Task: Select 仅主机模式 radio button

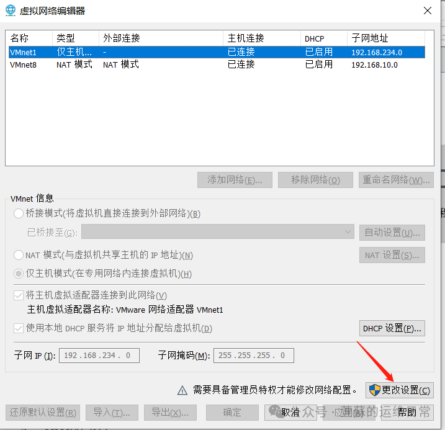Action: [x=19, y=274]
